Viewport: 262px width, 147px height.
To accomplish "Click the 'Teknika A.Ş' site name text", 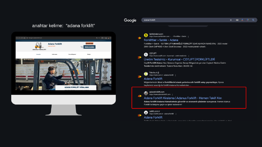I will click(154, 73).
